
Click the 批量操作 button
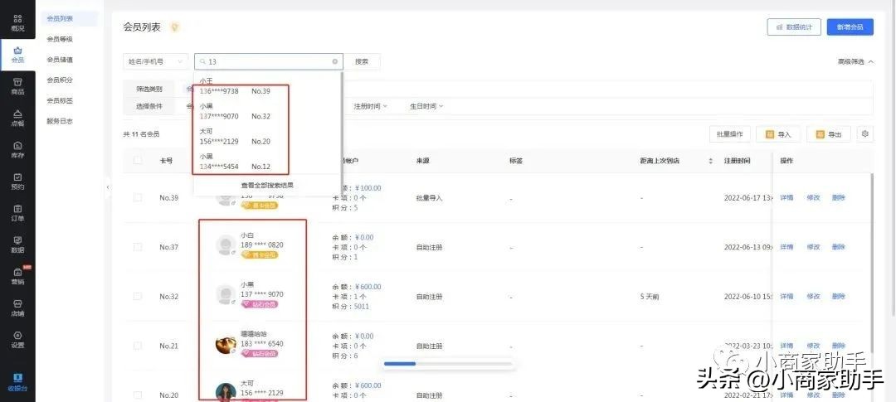pos(730,134)
